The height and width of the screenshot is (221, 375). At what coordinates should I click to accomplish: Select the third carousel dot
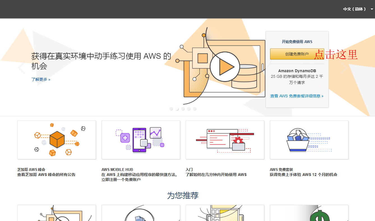[183, 109]
